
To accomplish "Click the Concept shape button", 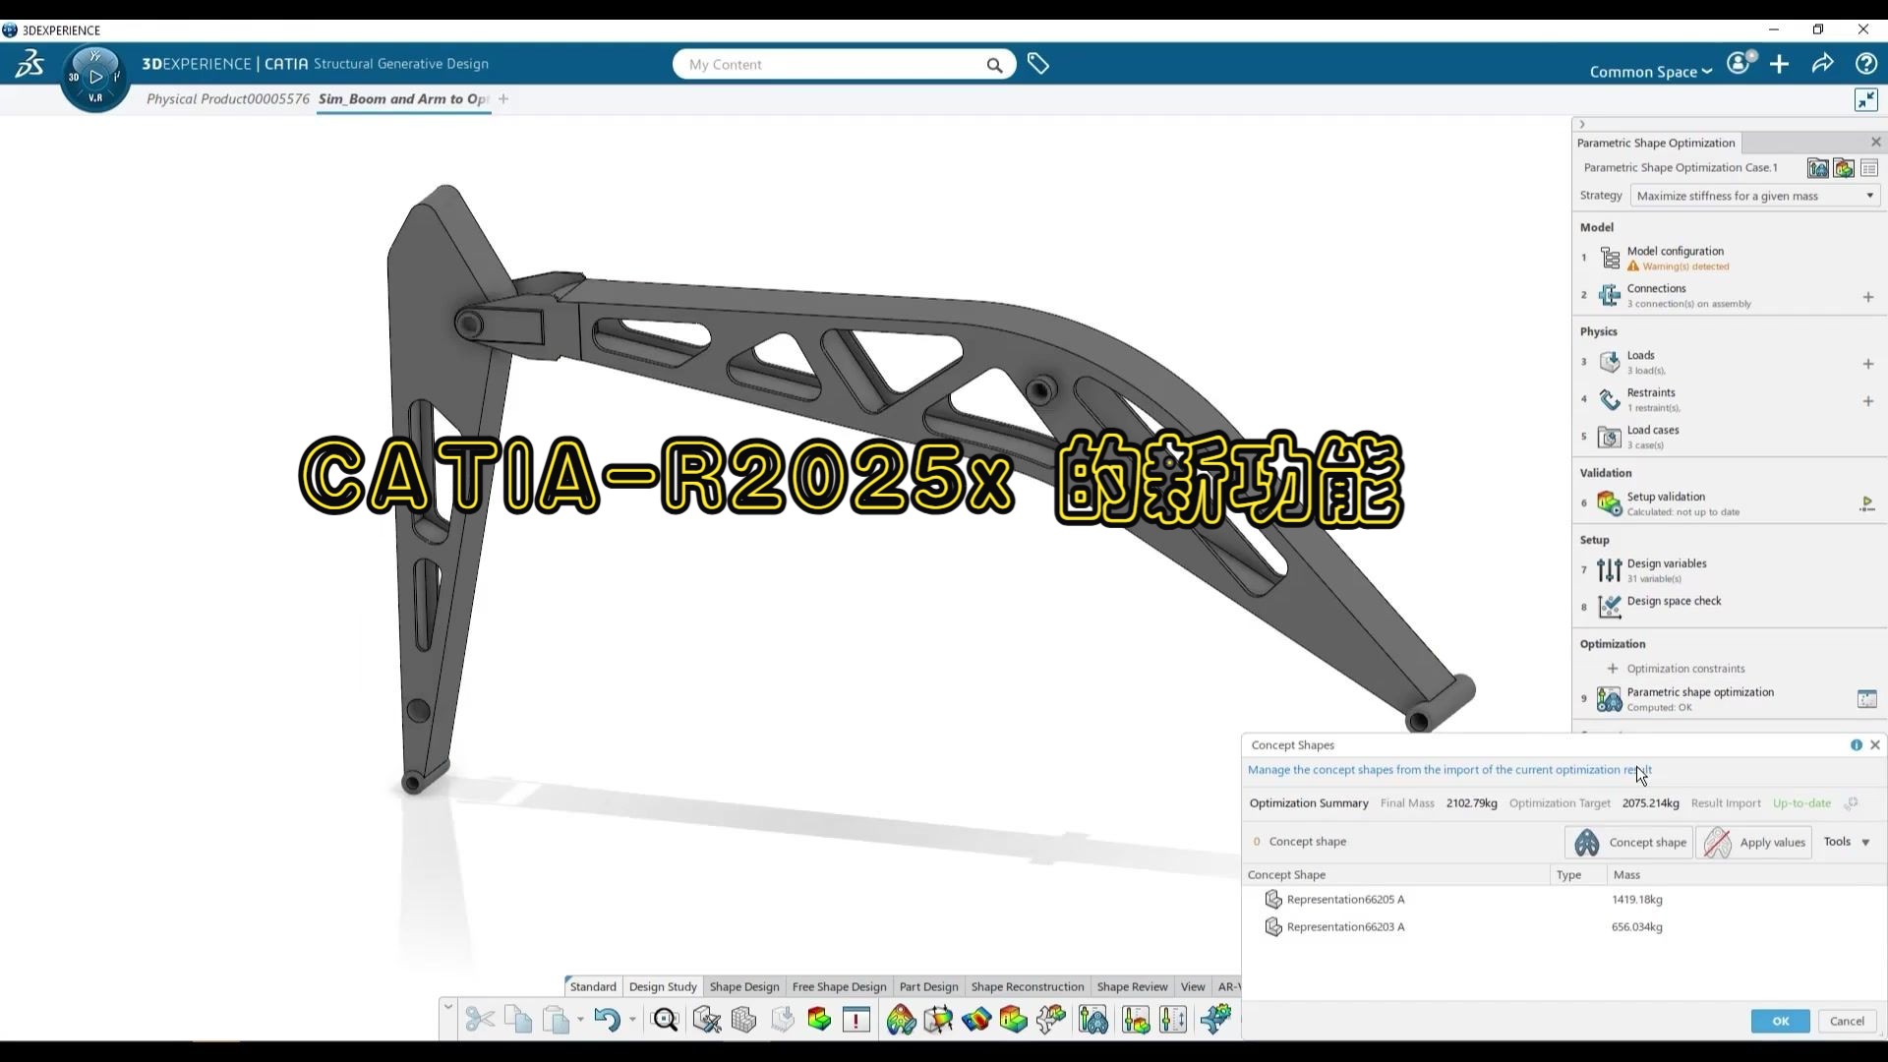I will (1628, 842).
